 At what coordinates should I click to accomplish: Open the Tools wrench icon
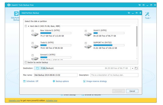pyautogui.click(x=147, y=14)
